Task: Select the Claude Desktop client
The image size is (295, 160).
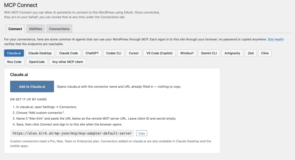Action: tap(40, 53)
